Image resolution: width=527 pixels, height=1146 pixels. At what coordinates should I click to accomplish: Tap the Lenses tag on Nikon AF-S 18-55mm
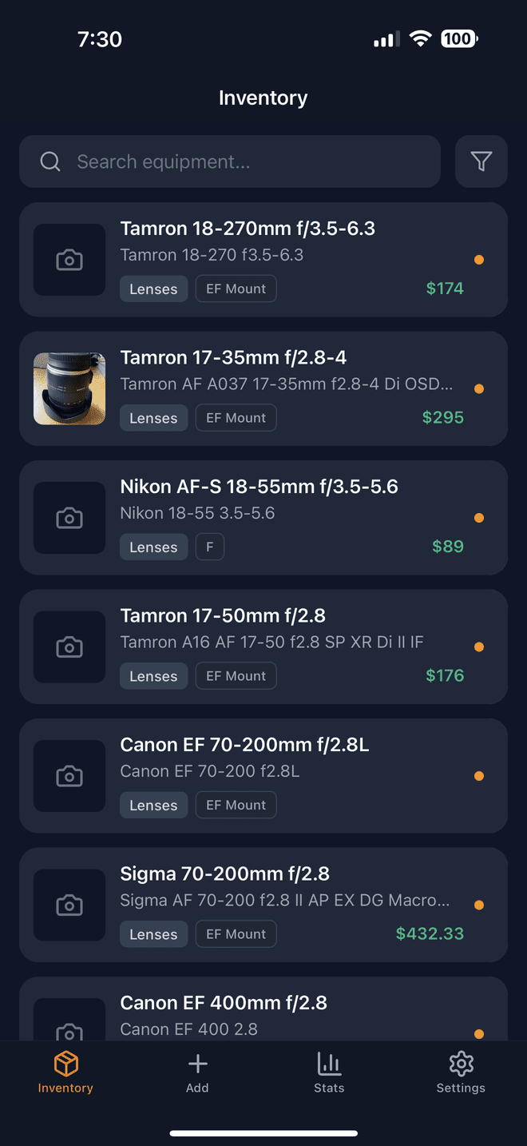click(x=153, y=547)
